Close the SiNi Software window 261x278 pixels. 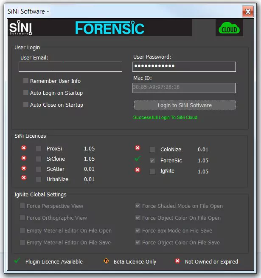248,11
